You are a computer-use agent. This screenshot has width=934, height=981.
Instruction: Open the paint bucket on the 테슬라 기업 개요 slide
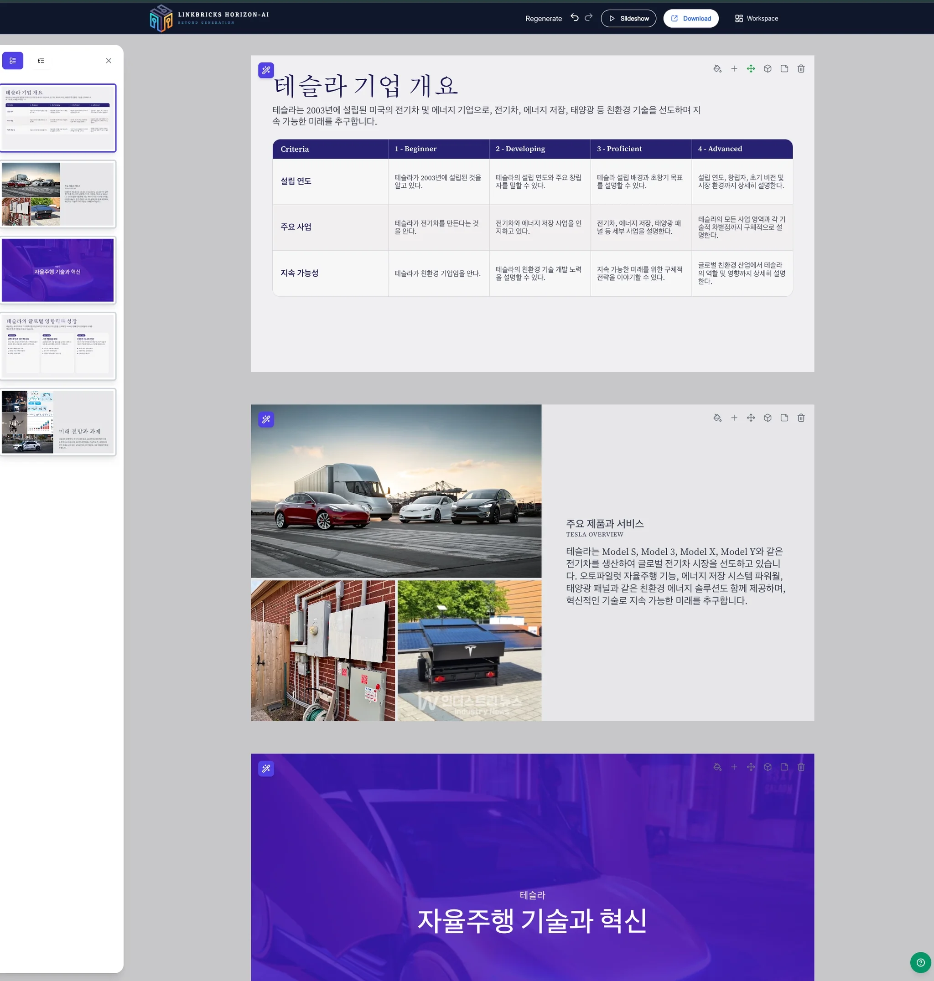click(x=717, y=69)
